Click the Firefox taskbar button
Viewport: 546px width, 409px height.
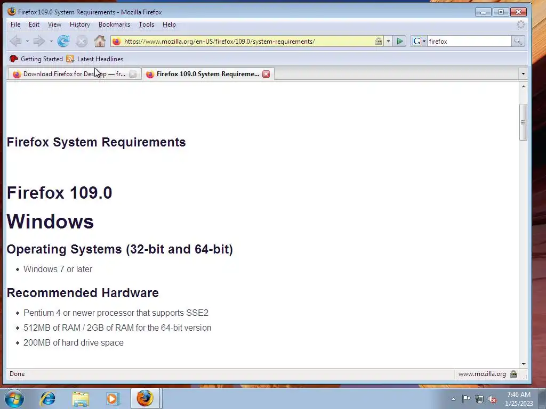[145, 398]
